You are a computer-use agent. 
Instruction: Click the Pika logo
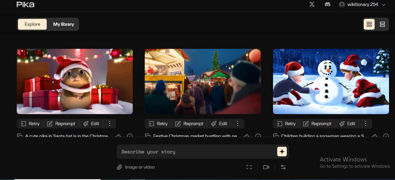coord(25,4)
